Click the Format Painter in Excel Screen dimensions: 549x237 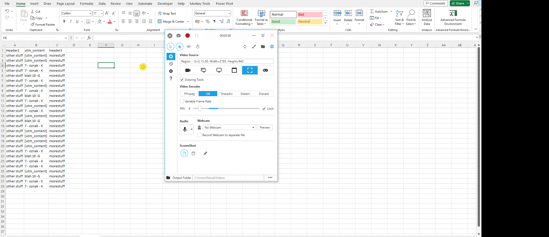point(43,24)
